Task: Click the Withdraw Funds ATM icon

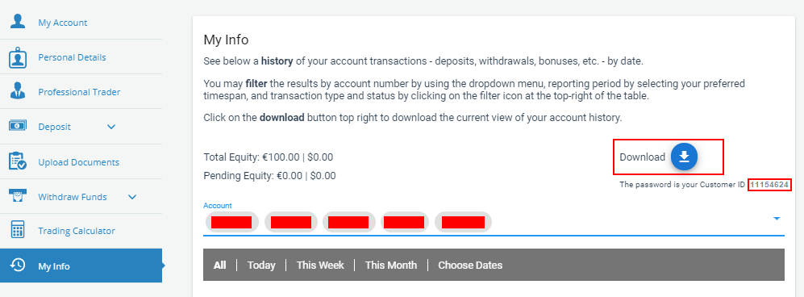Action: (18, 196)
